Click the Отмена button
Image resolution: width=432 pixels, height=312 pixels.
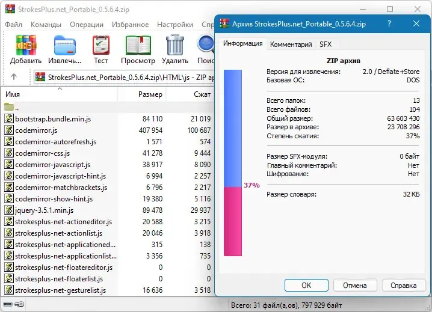point(355,286)
